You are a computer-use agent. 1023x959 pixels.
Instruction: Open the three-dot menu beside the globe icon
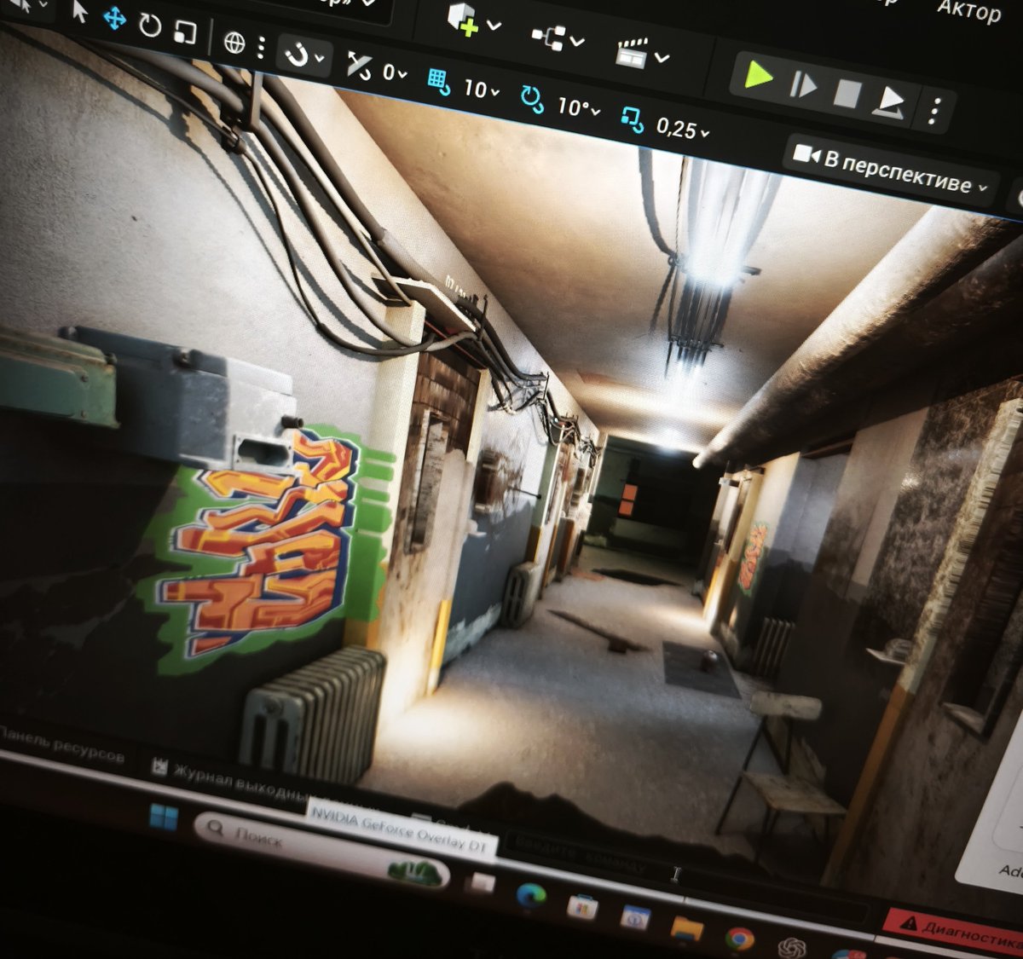[x=261, y=47]
